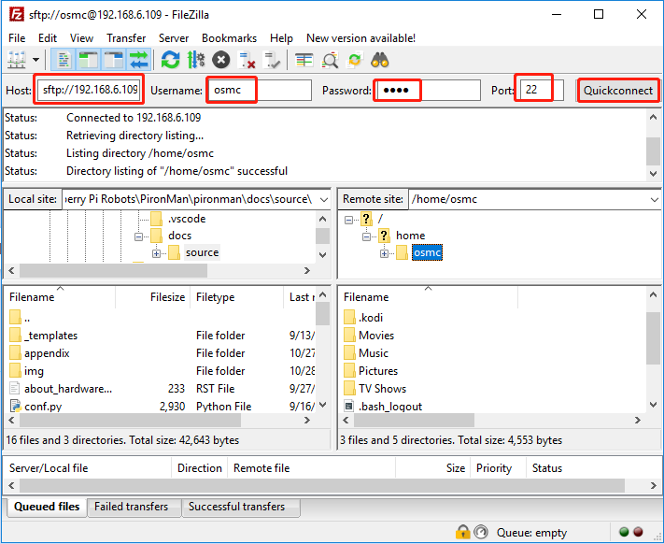Reconnect to last used server
The height and width of the screenshot is (544, 664).
click(x=272, y=60)
